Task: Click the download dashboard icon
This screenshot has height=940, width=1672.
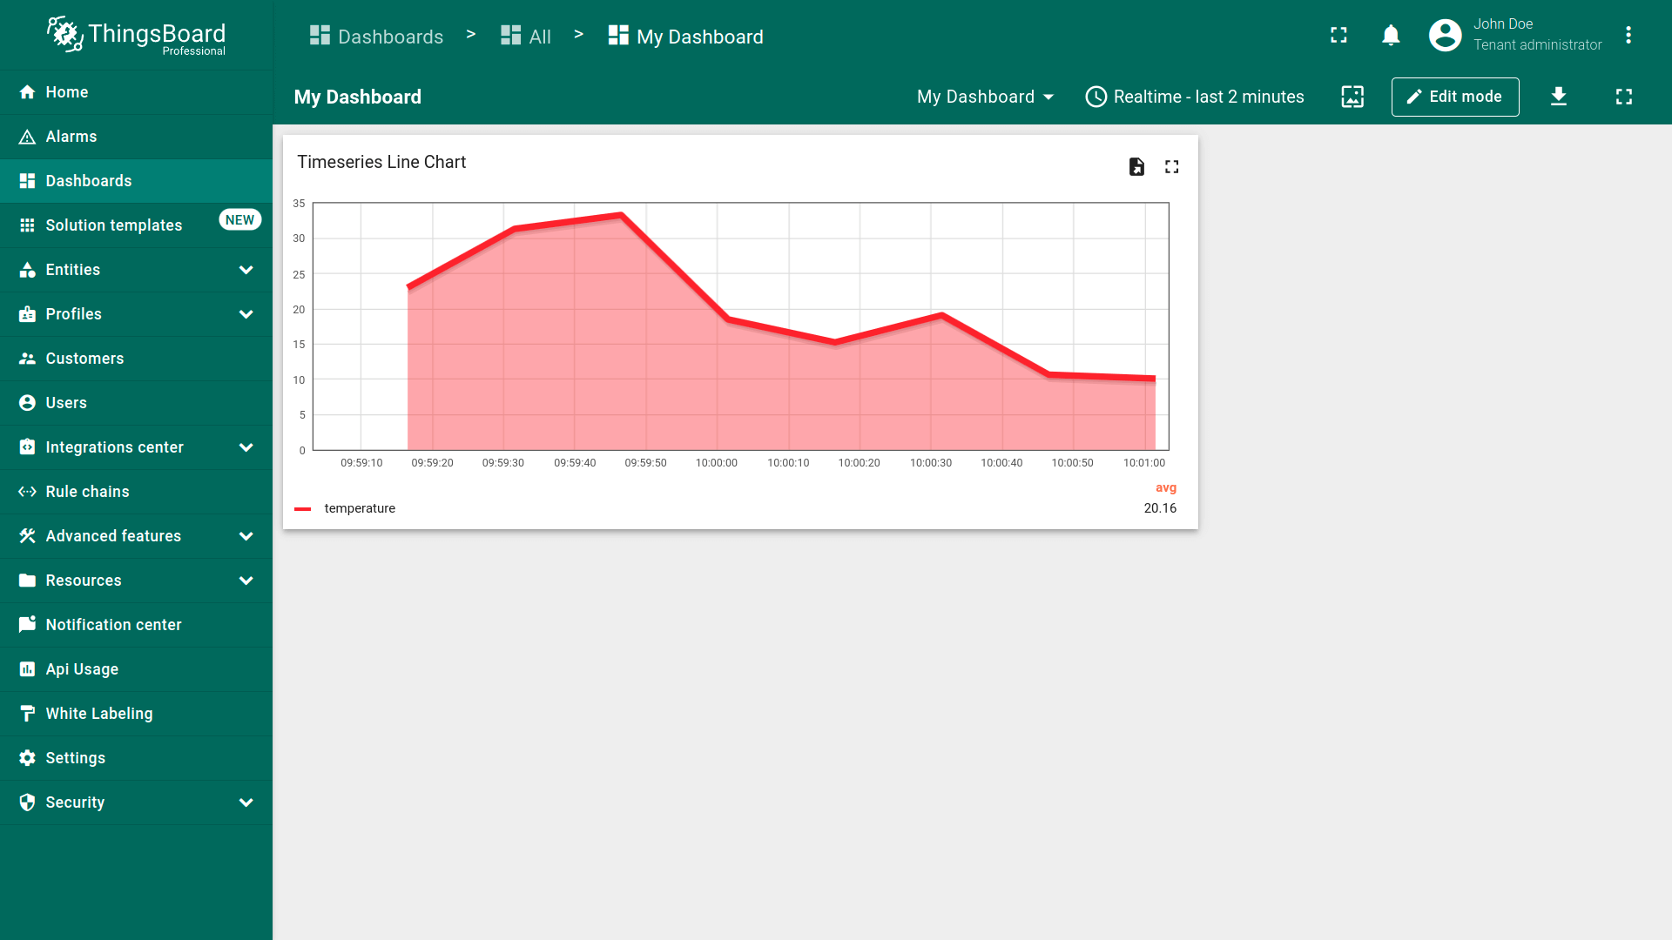Action: point(1559,97)
